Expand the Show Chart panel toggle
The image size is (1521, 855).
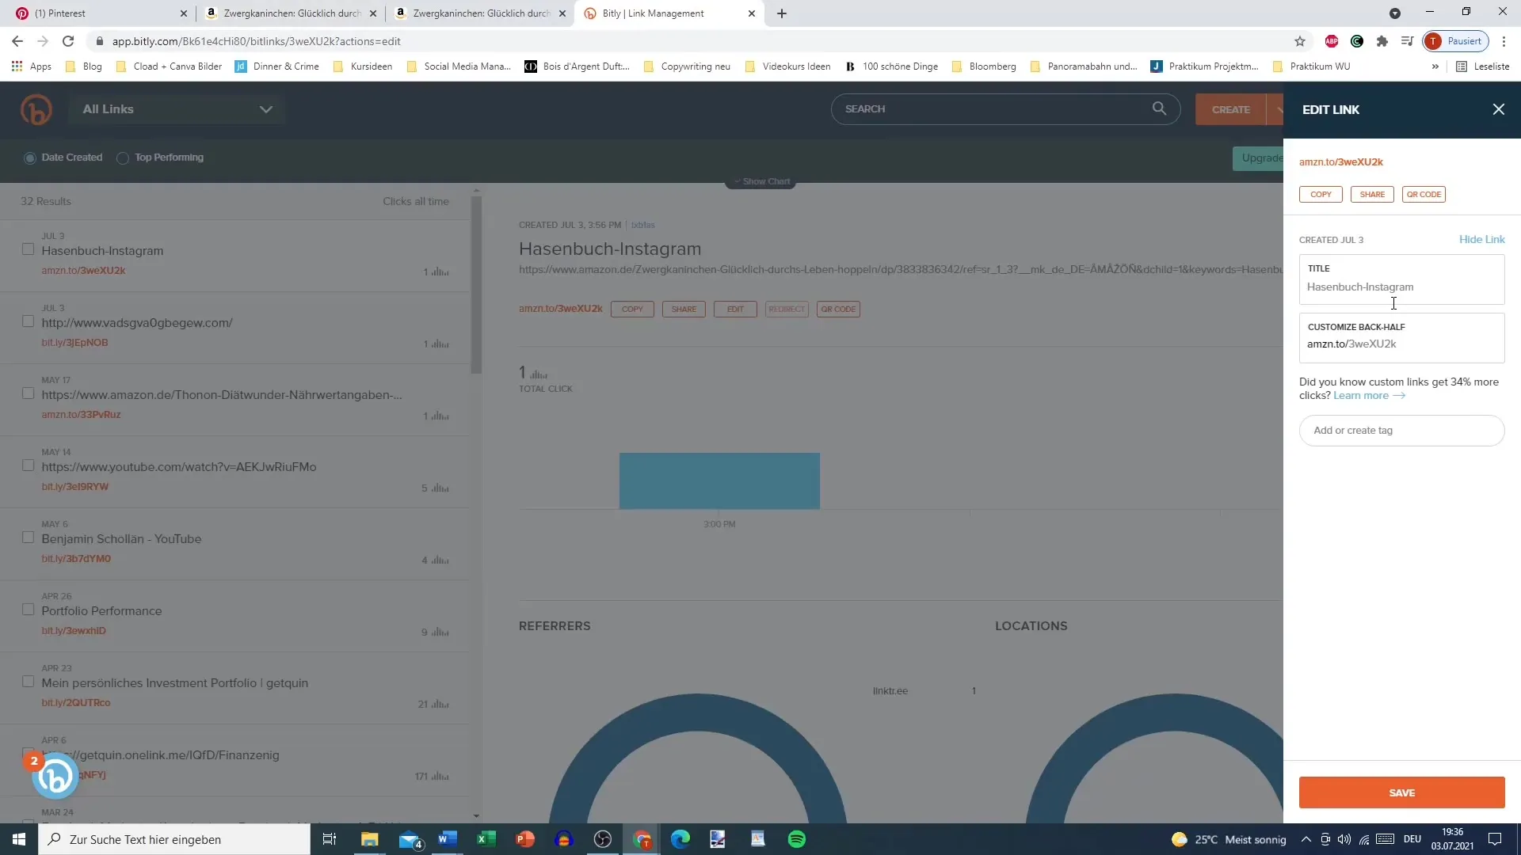coord(760,180)
